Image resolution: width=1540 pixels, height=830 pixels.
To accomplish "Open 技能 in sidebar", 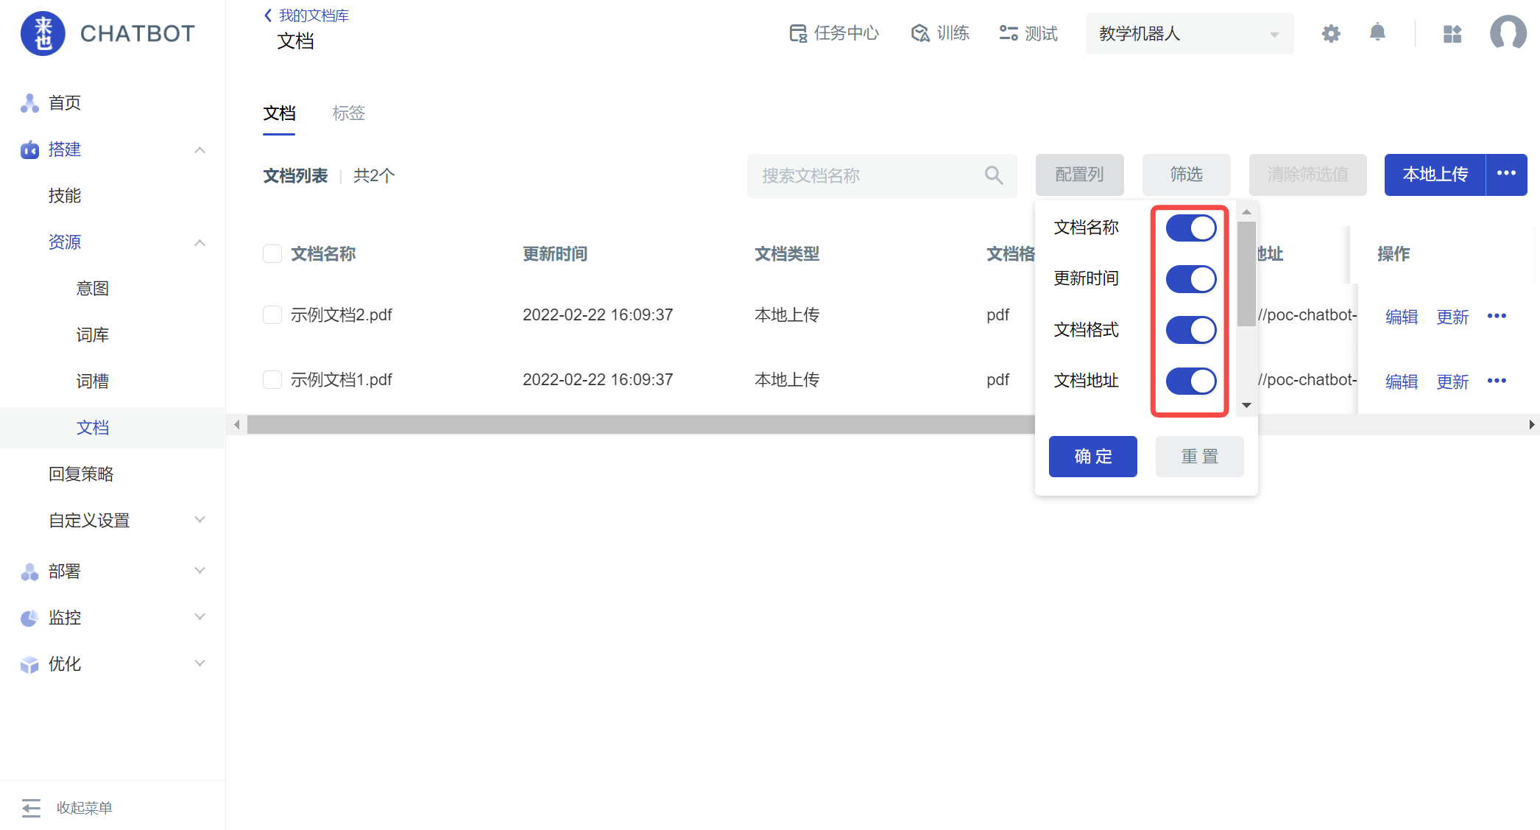I will pos(65,196).
